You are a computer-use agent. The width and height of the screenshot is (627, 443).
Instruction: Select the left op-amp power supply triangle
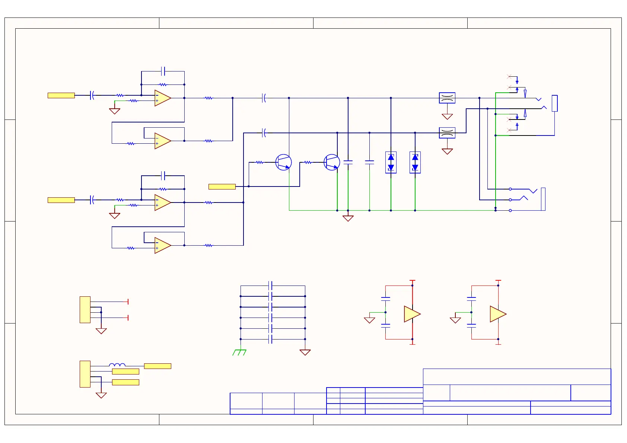coord(412,314)
